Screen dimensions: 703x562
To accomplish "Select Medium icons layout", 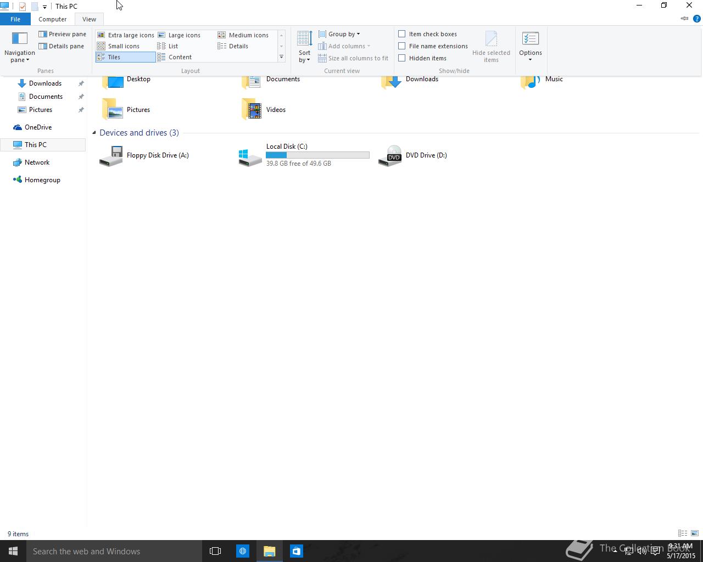I will [243, 35].
